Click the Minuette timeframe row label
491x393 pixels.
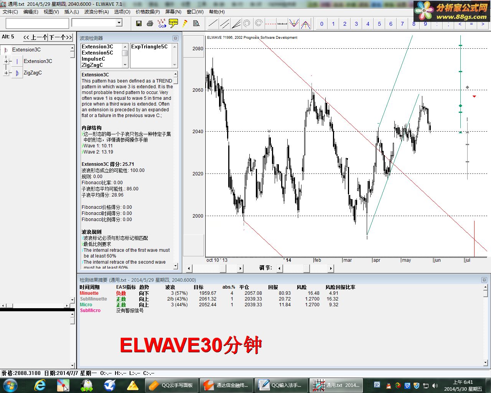click(89, 293)
